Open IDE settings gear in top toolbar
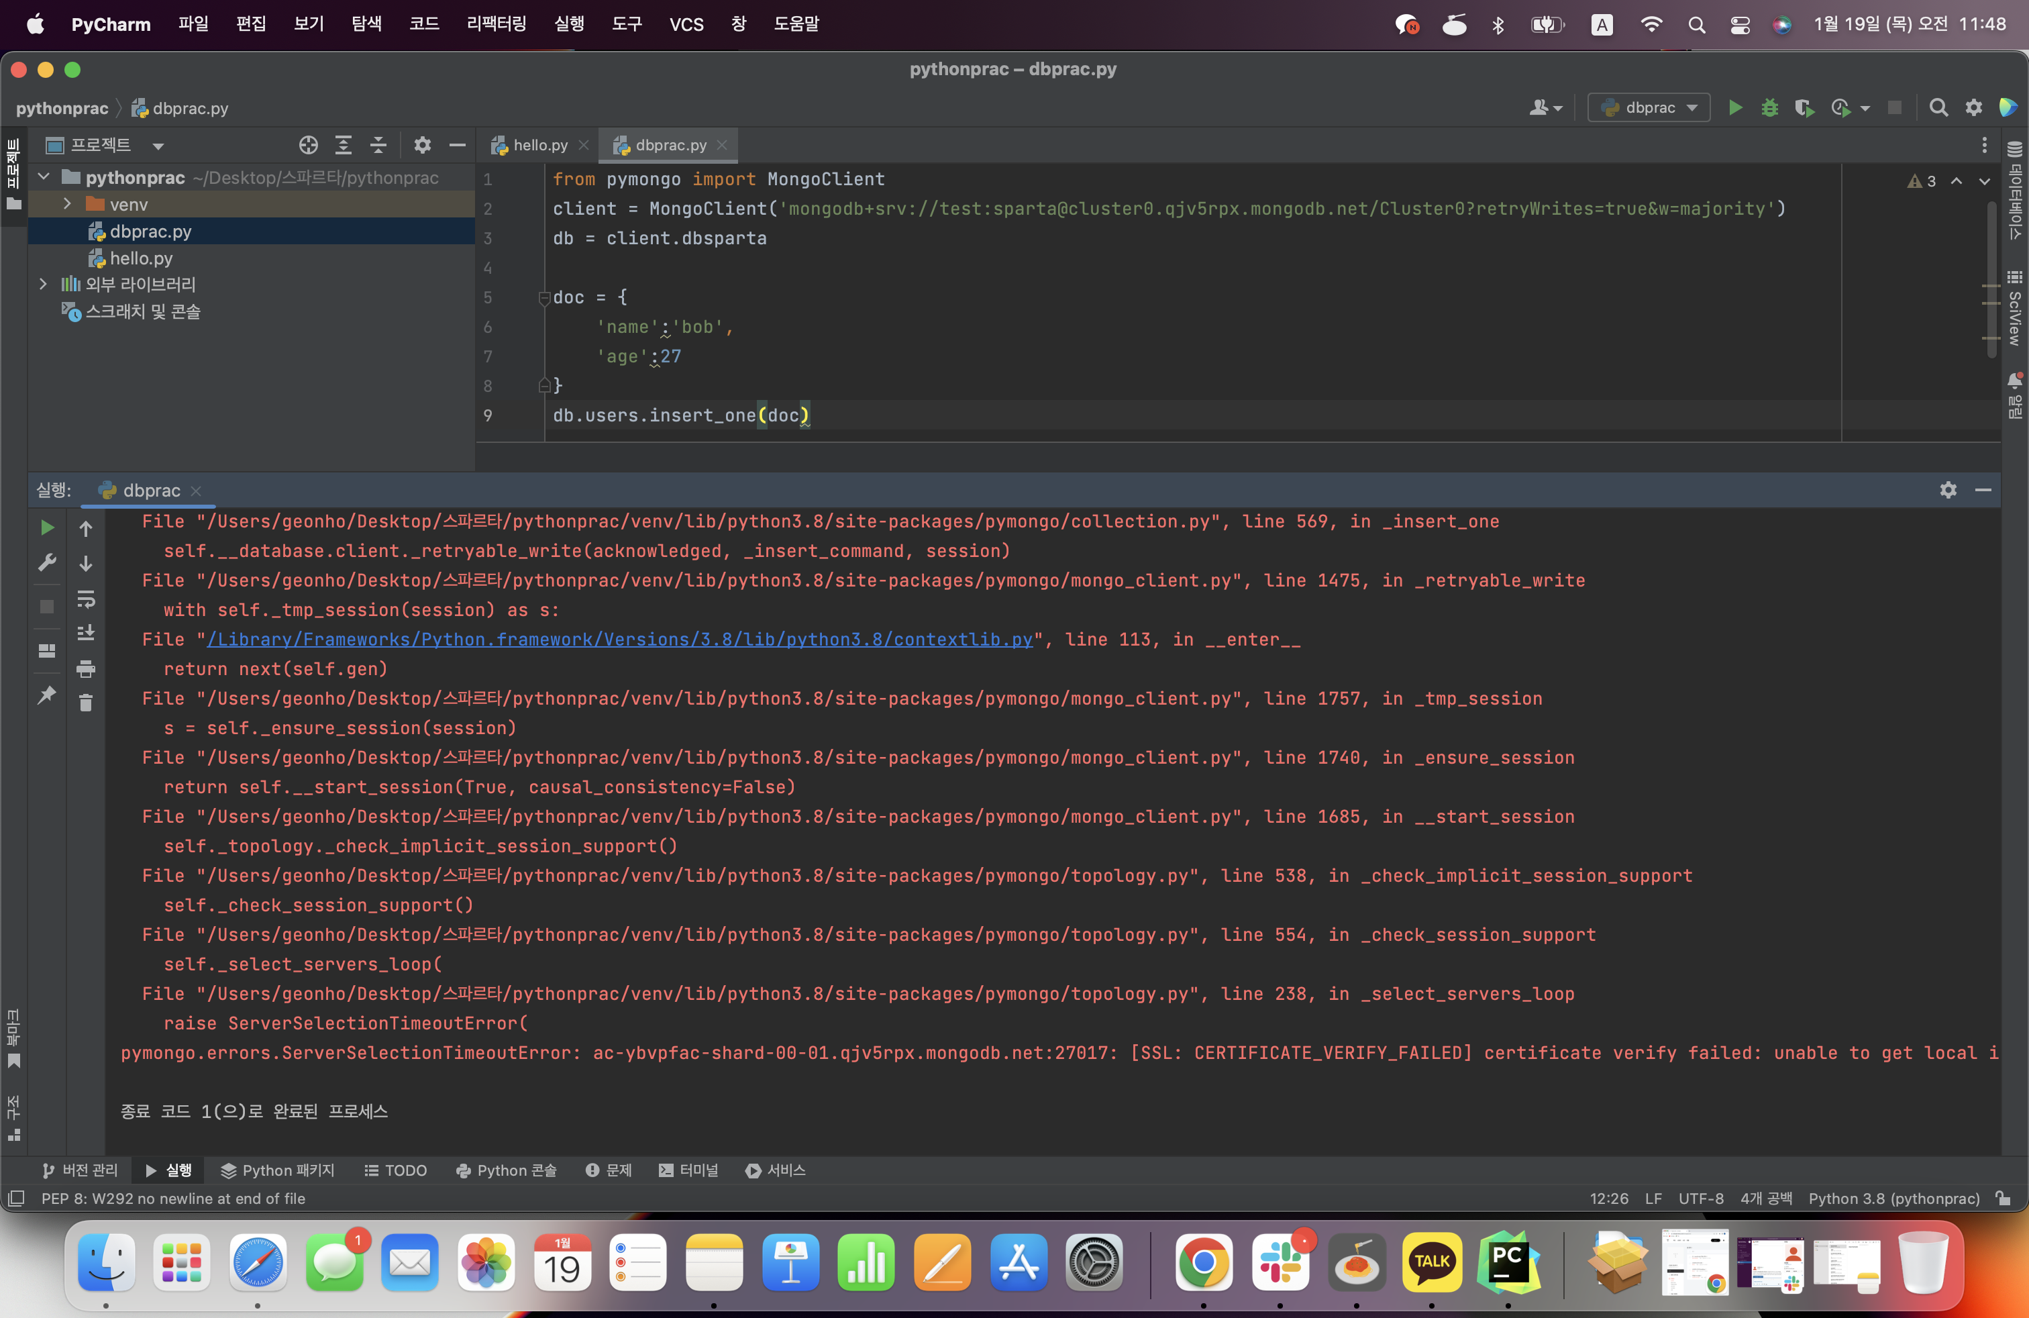 tap(1973, 107)
